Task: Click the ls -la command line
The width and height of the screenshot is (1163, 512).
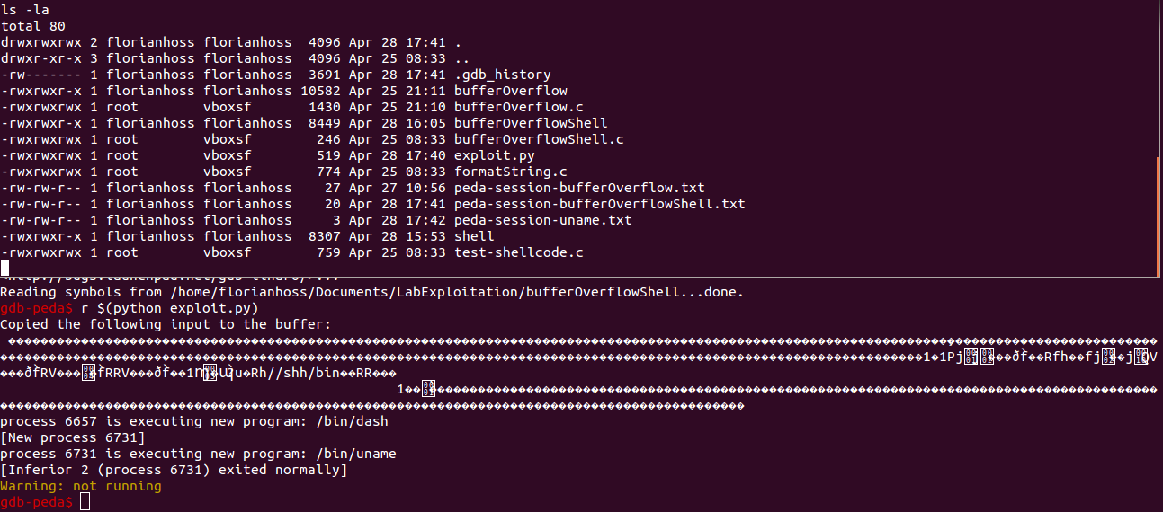Action: point(24,10)
